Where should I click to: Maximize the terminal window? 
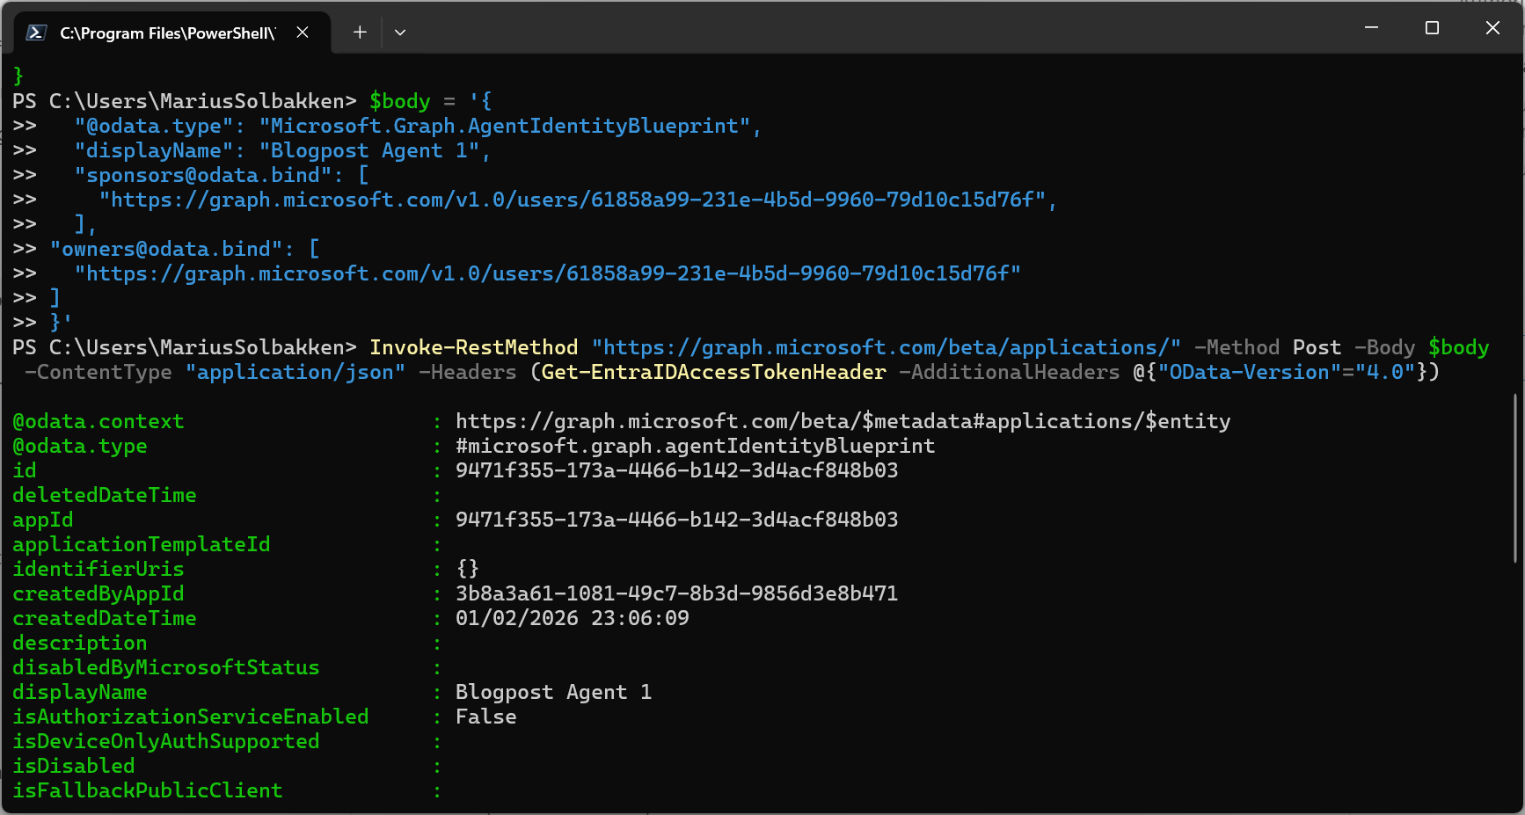coord(1431,28)
